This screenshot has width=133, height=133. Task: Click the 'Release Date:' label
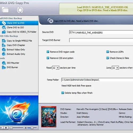[x=126, y=109]
